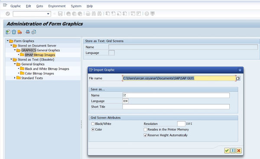
Task: Click the File name path input field
Action: 179,78
